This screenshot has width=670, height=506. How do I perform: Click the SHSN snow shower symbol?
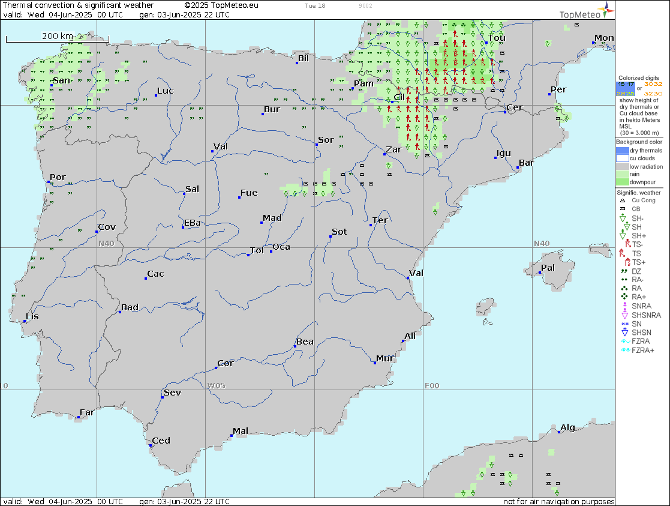pos(624,333)
